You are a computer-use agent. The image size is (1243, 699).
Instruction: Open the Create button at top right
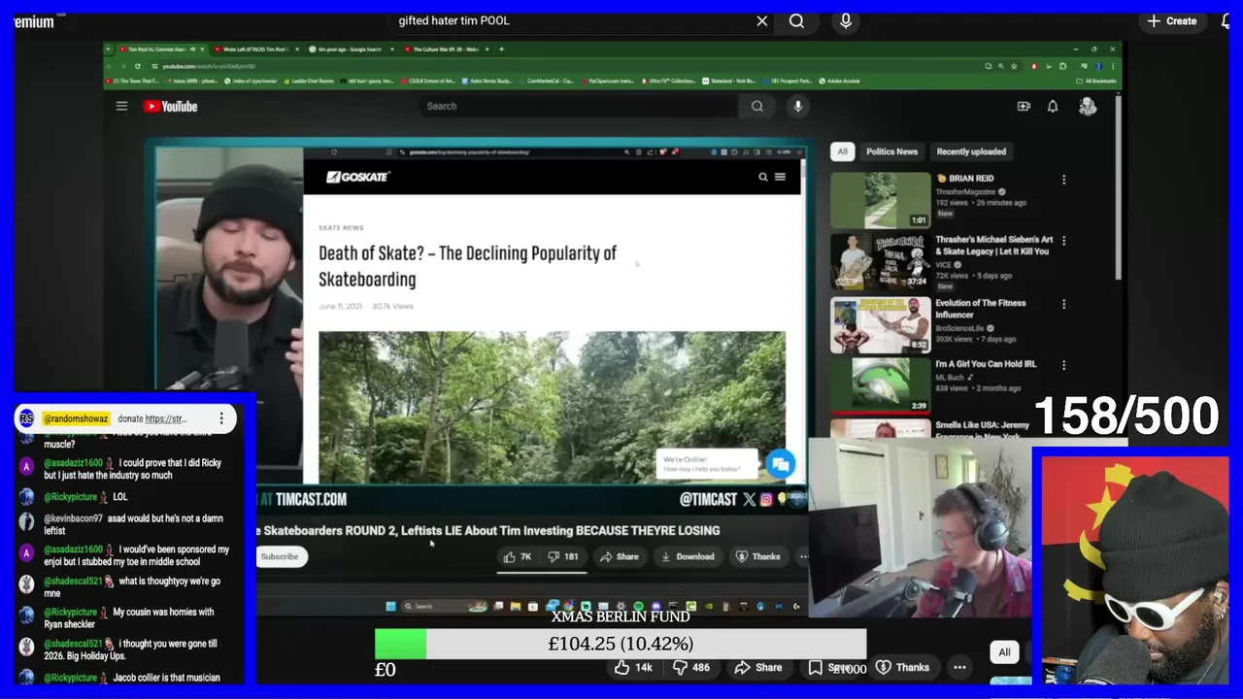pyautogui.click(x=1172, y=20)
